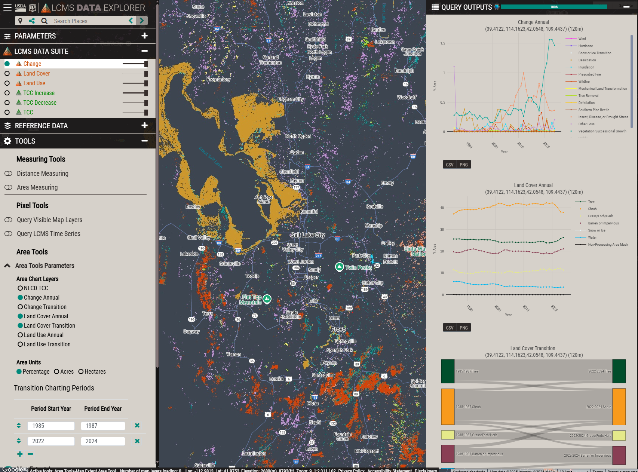
Task: Collapse the Area Tools Parameters section
Action: [x=7, y=266]
